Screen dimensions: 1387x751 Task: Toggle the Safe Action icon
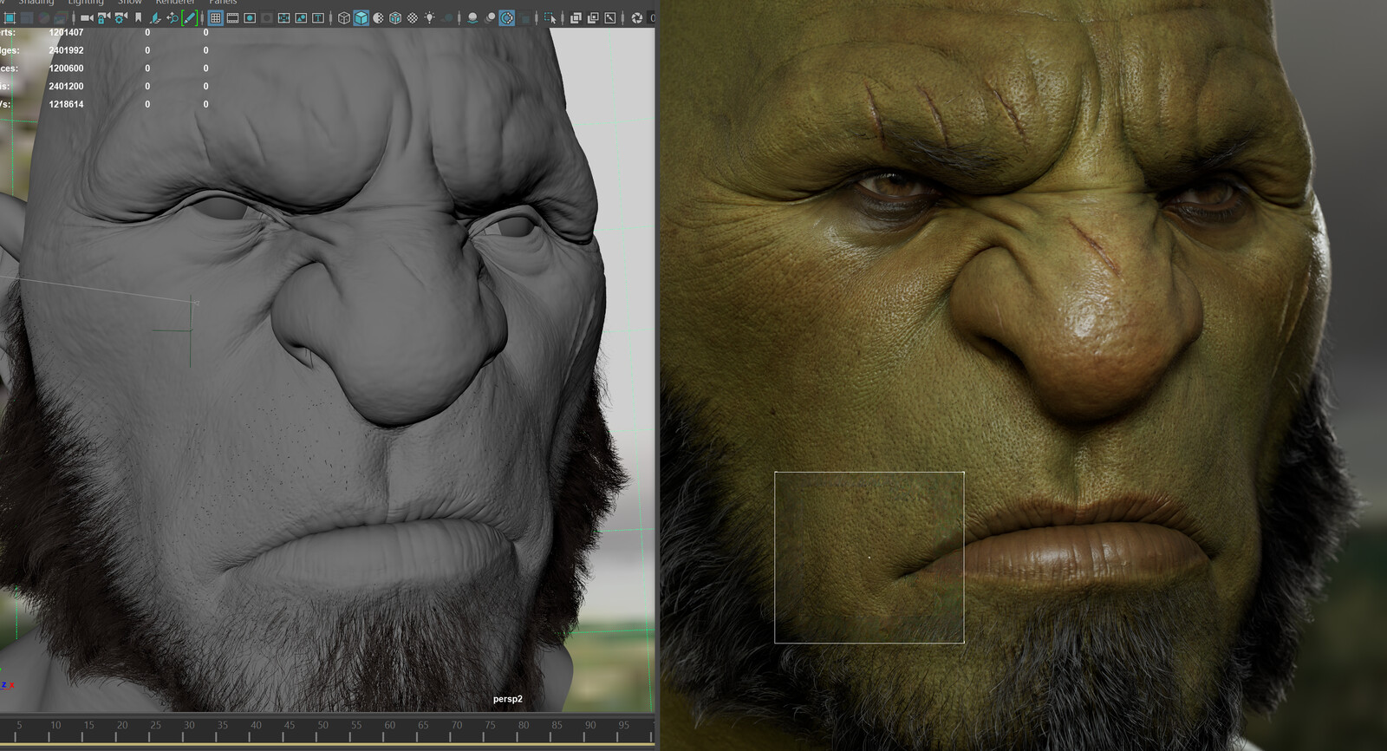(301, 17)
